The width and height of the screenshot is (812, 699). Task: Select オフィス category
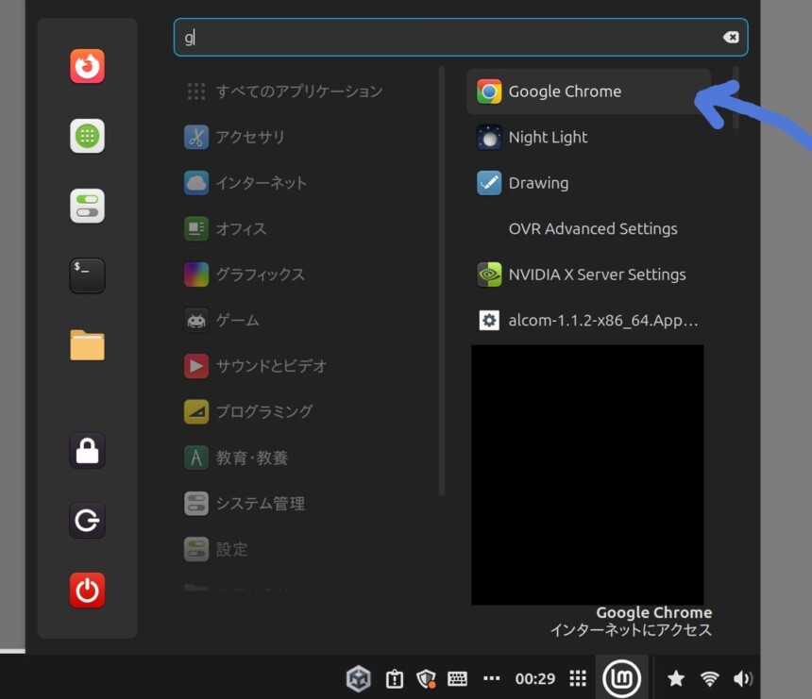pyautogui.click(x=308, y=228)
